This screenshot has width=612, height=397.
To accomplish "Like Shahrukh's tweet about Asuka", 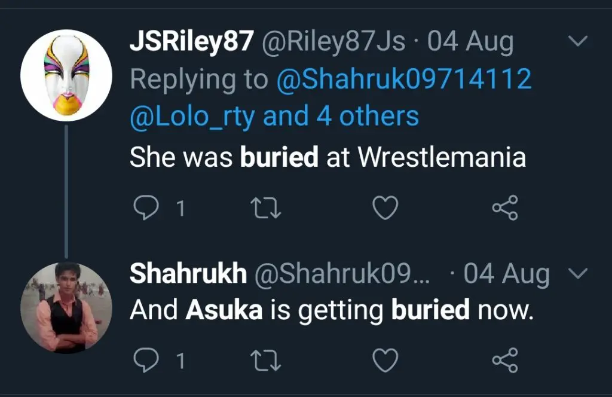I will coord(385,360).
